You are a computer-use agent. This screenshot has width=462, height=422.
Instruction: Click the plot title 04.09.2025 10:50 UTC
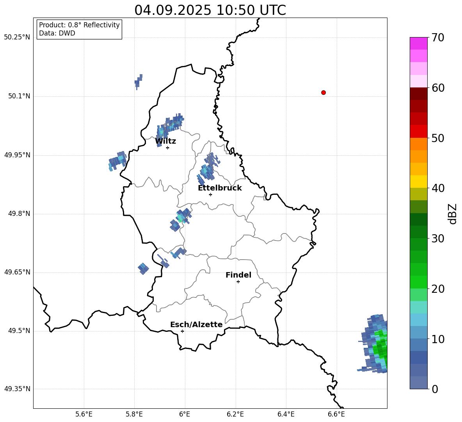pyautogui.click(x=210, y=10)
